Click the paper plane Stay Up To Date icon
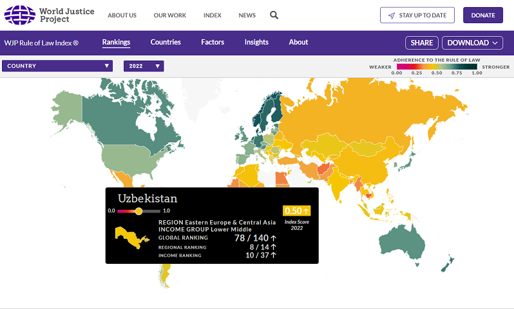Screen dimensions: 514x309 pyautogui.click(x=391, y=15)
